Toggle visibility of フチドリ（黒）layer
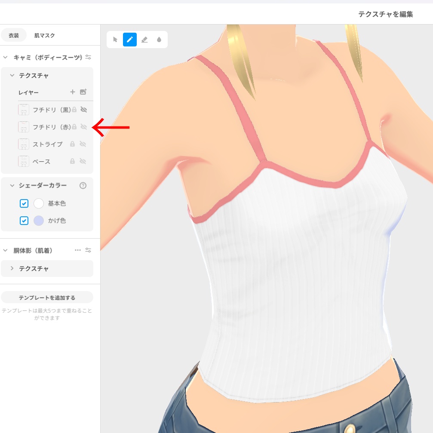This screenshot has width=433, height=433. tap(84, 110)
